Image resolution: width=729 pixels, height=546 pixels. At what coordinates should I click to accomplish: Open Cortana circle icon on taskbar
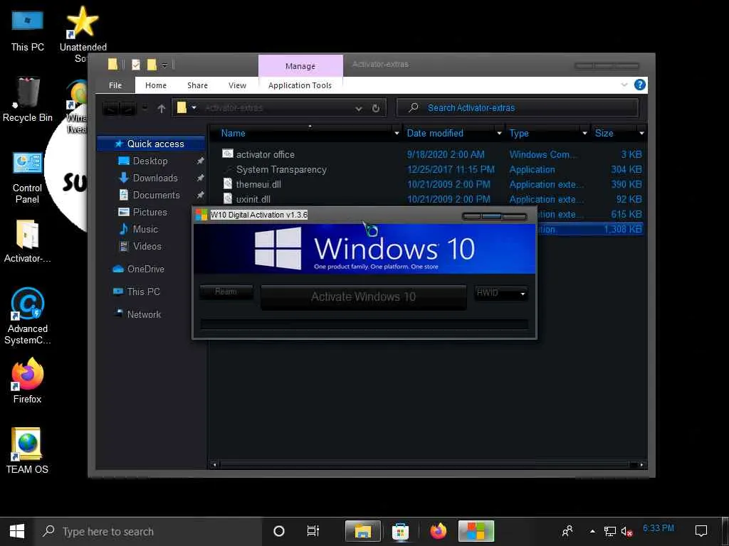pyautogui.click(x=279, y=531)
